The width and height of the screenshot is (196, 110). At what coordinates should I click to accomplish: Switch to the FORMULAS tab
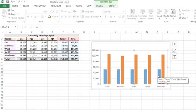(x=56, y=6)
